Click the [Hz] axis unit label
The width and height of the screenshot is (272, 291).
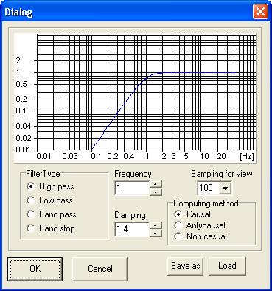click(x=247, y=156)
